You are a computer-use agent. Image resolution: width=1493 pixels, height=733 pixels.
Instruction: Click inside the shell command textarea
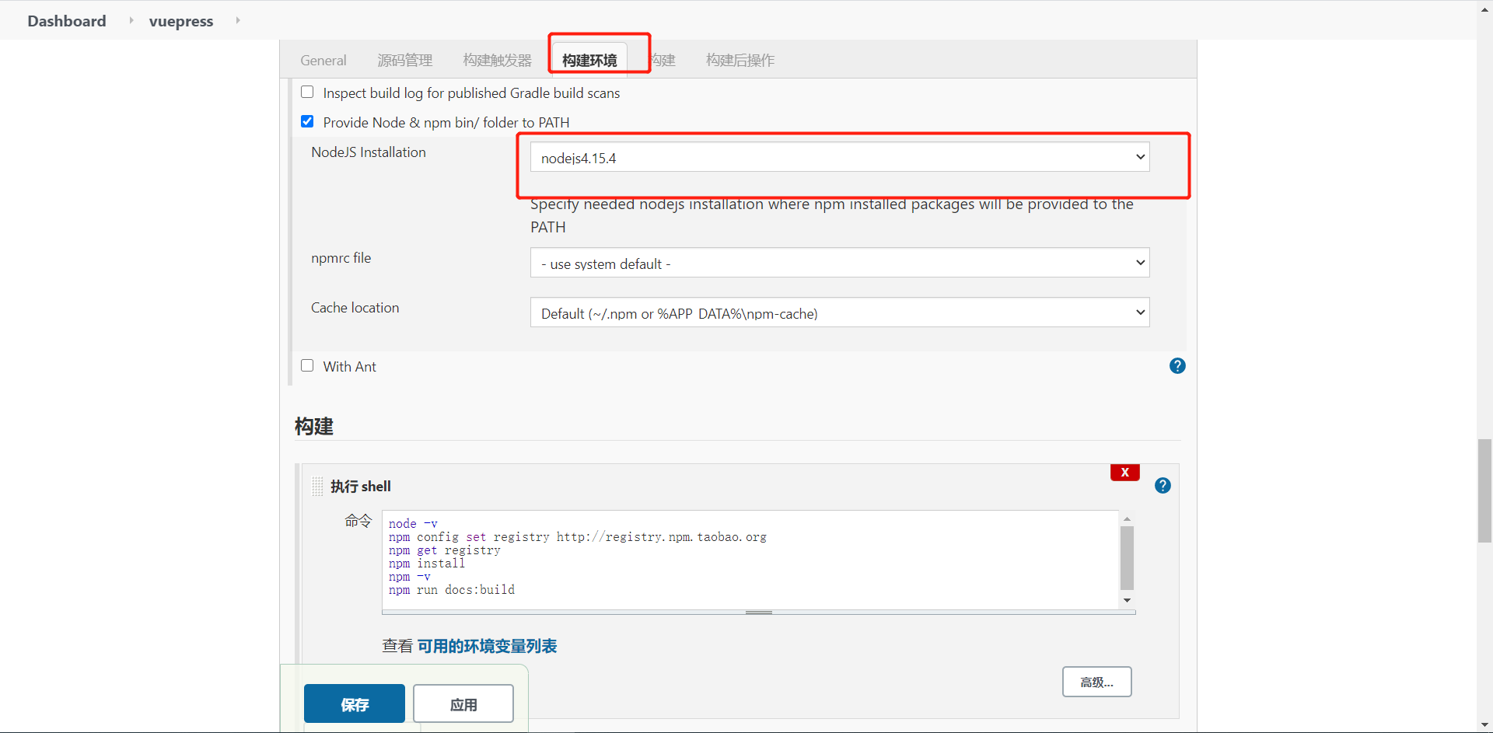[x=750, y=560]
